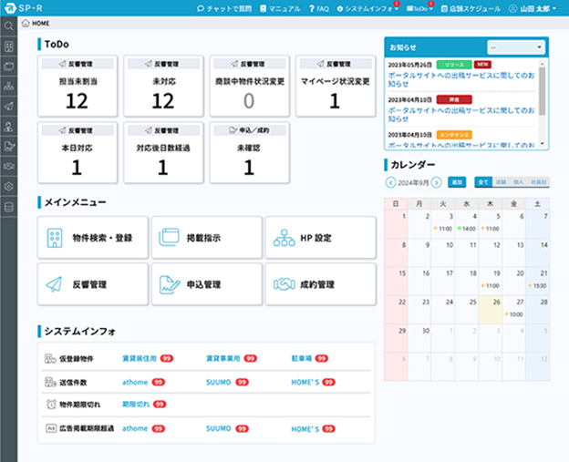This screenshot has height=462, width=569.
Task: Go to next month in calendar
Action: [x=437, y=182]
